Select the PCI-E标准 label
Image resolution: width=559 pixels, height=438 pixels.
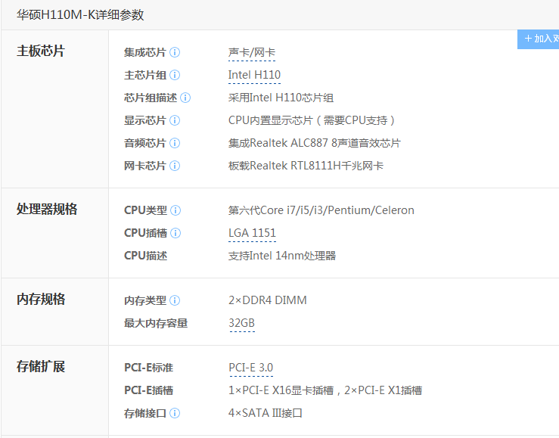149,368
